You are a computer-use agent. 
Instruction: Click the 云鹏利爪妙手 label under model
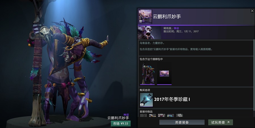click(x=118, y=118)
